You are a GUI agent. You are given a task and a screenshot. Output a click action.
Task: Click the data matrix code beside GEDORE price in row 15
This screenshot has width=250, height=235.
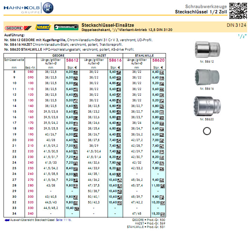pos(76,112)
